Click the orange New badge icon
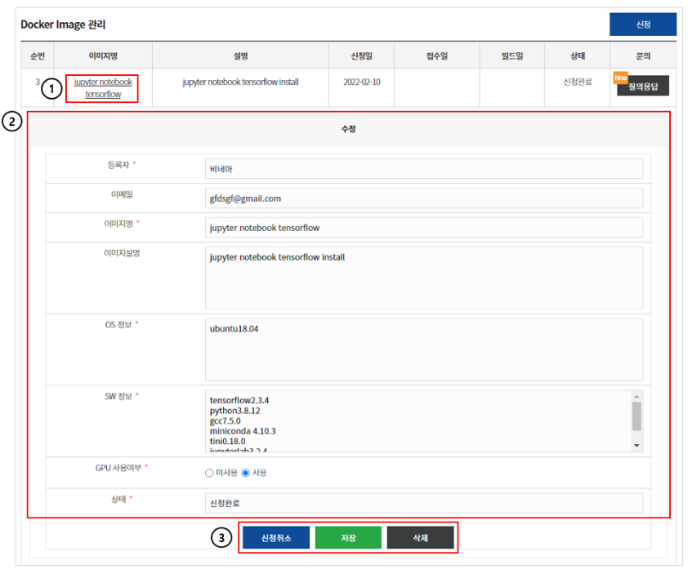The height and width of the screenshot is (578, 692). [x=621, y=78]
